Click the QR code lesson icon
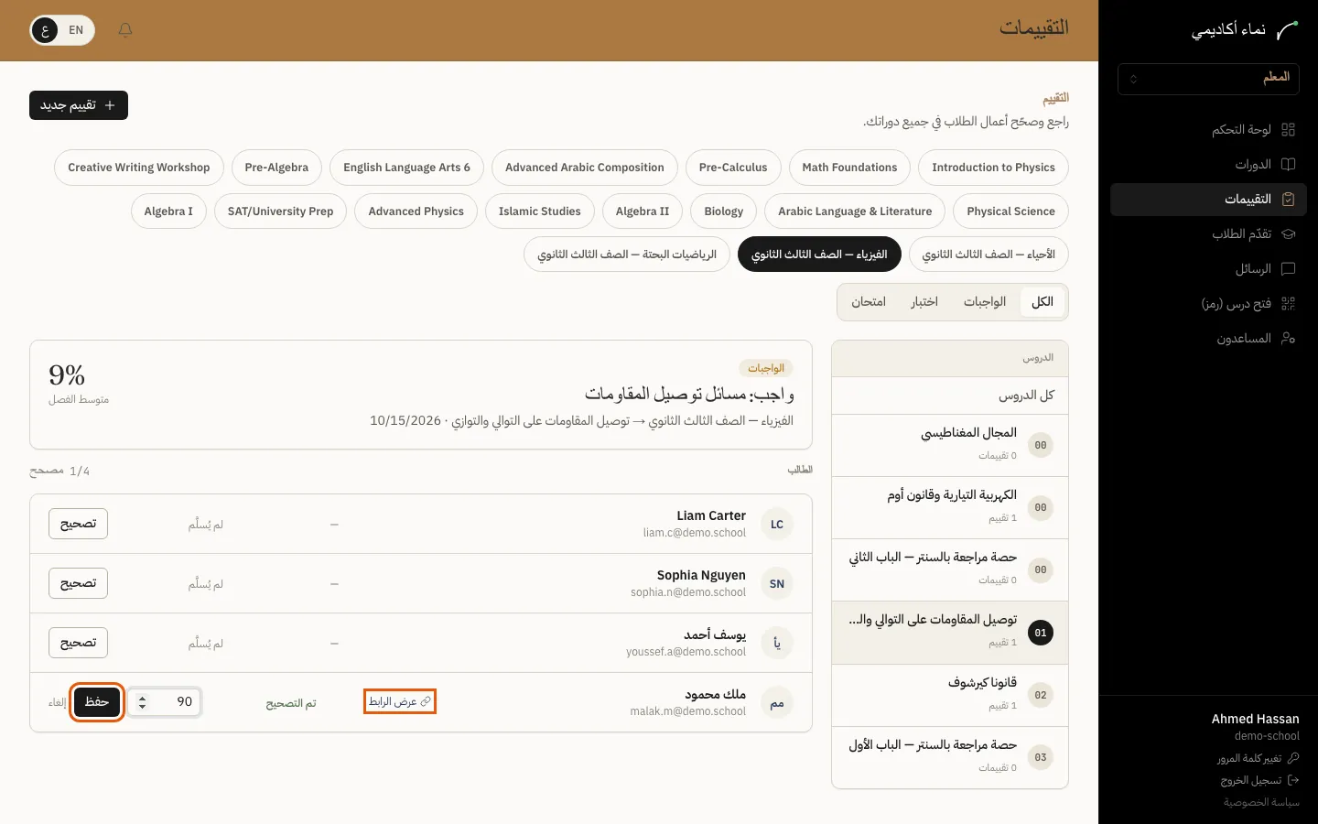Viewport: 1318px width, 824px height. click(1289, 304)
